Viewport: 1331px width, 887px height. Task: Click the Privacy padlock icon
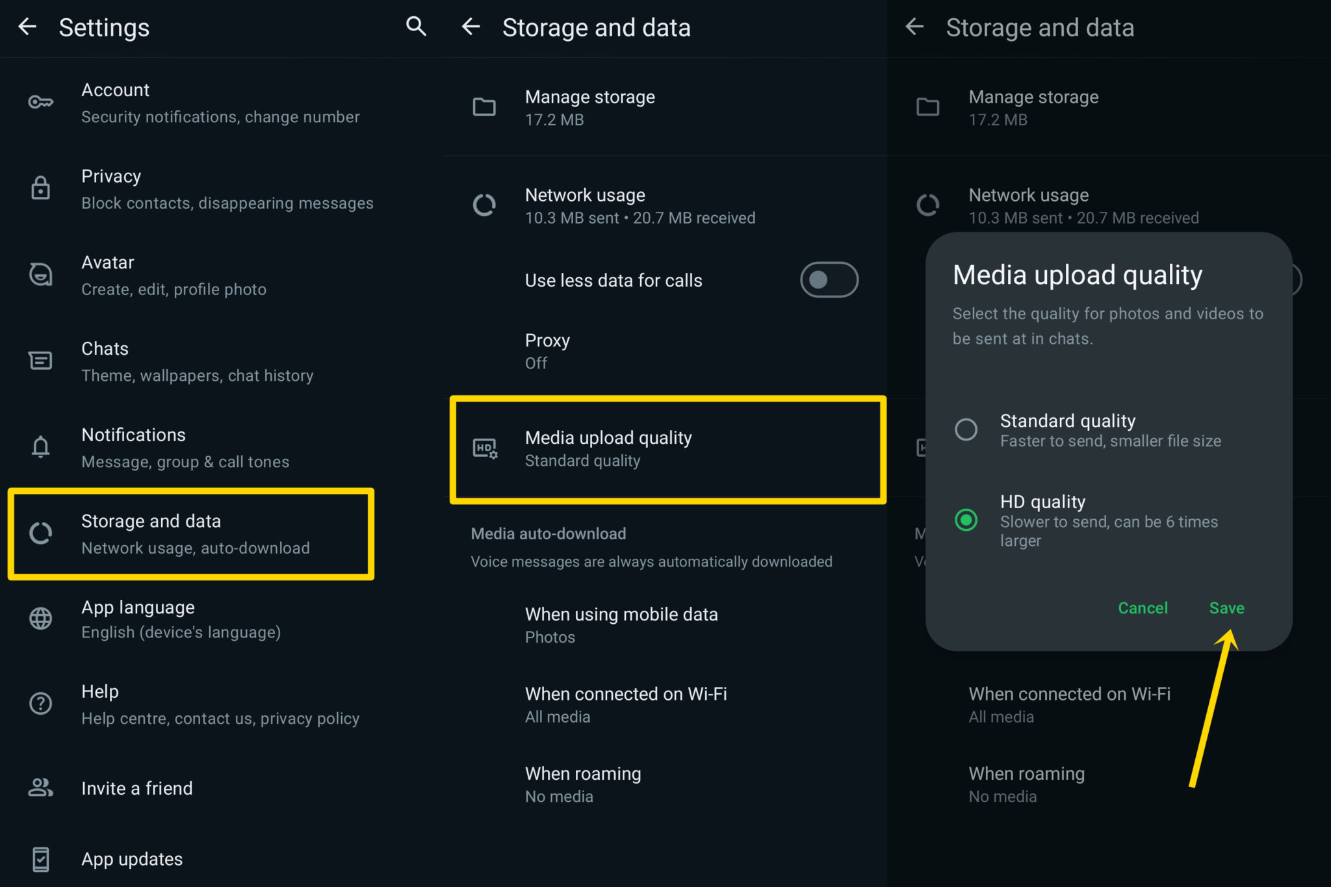[x=41, y=188]
